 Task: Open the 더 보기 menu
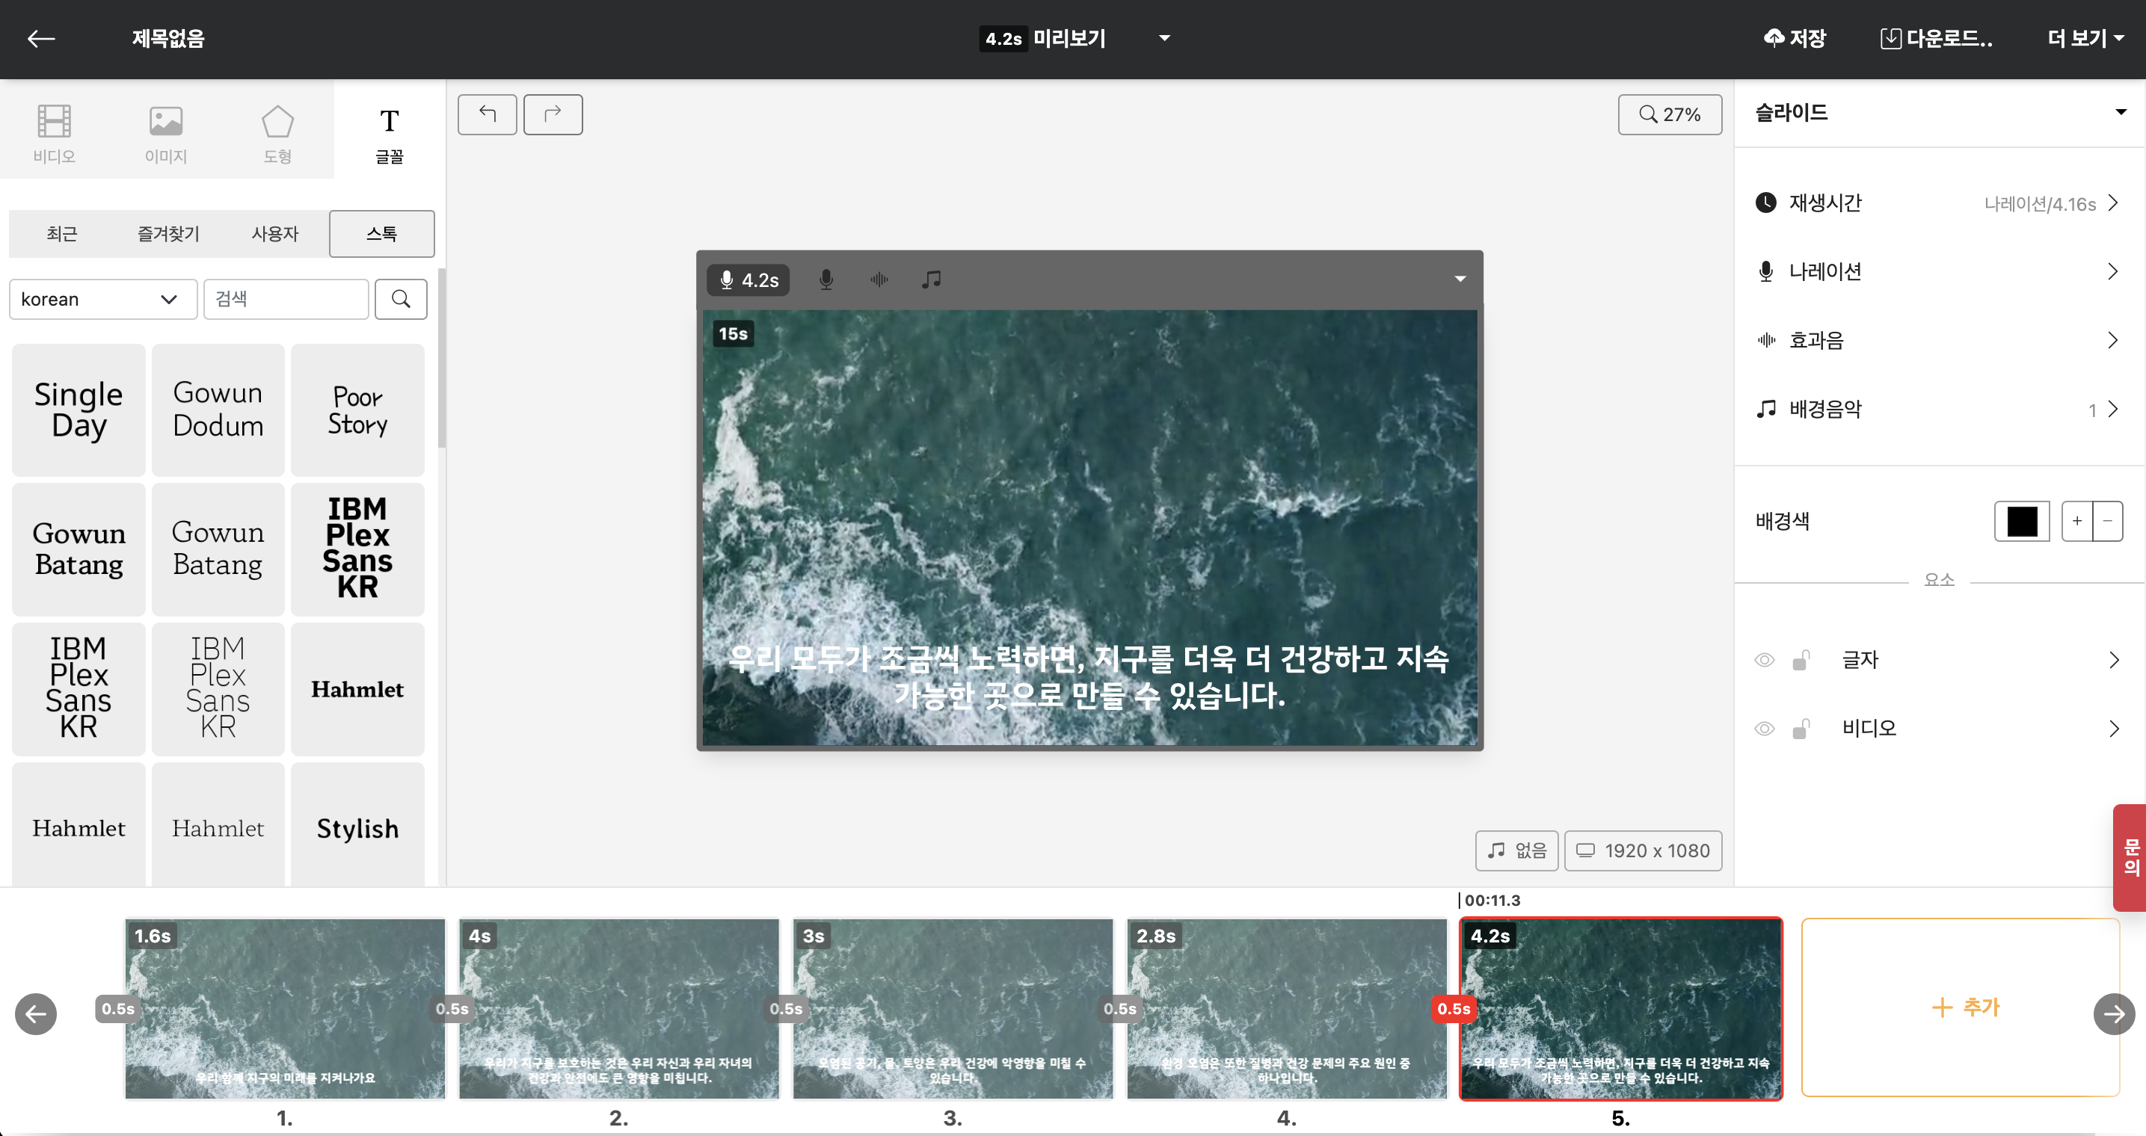(2085, 38)
